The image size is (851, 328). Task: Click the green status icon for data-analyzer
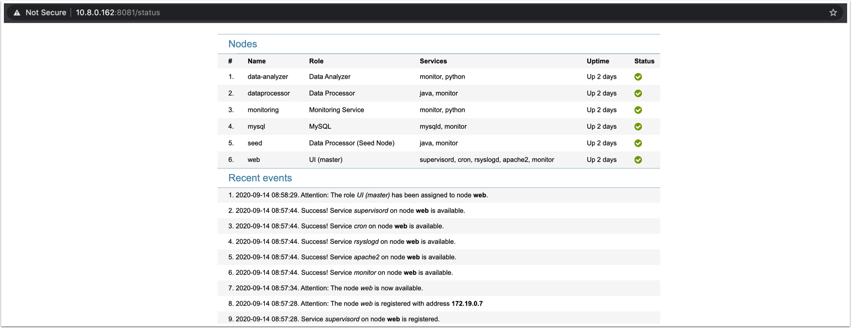(x=638, y=77)
